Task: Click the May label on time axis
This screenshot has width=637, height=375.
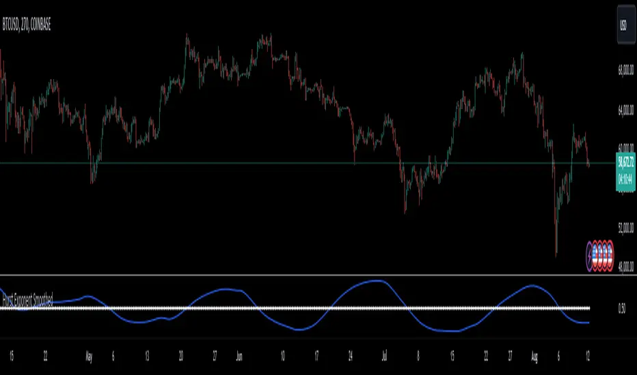Action: tap(89, 357)
